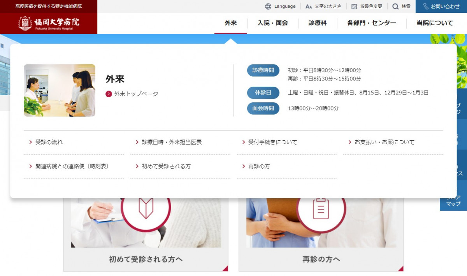Screen dimensions: 467x276
Task: Collapse the 外来 menu tab
Action: point(230,23)
